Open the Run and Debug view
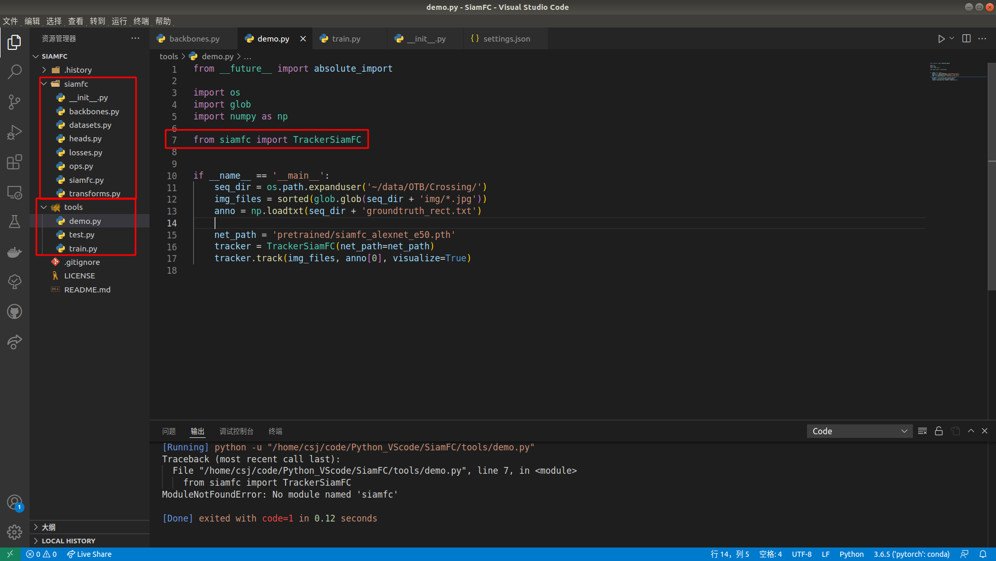The image size is (996, 561). tap(14, 132)
